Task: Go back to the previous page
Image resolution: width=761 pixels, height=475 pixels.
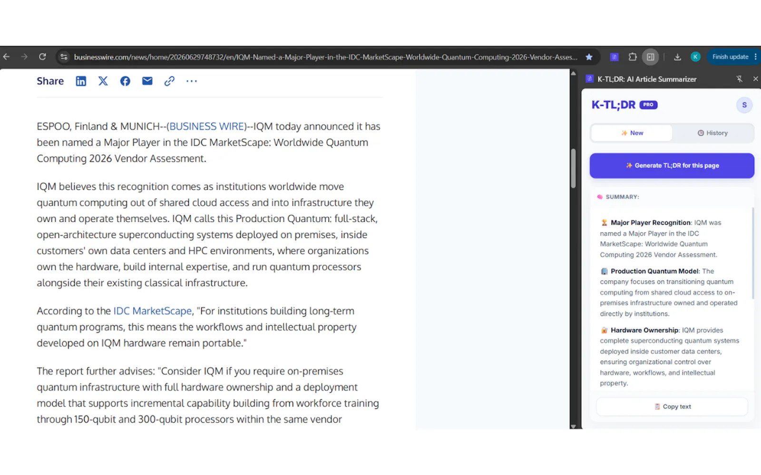Action: [6, 57]
